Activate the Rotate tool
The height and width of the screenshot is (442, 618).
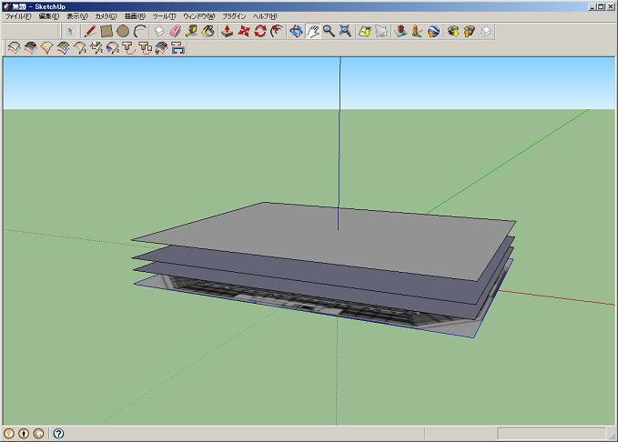[x=260, y=31]
